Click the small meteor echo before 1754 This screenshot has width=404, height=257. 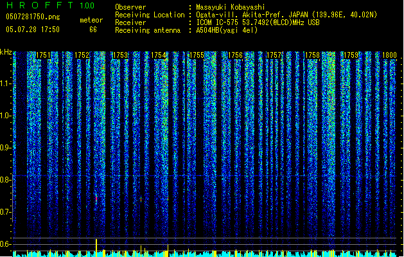pyautogui.click(x=141, y=199)
